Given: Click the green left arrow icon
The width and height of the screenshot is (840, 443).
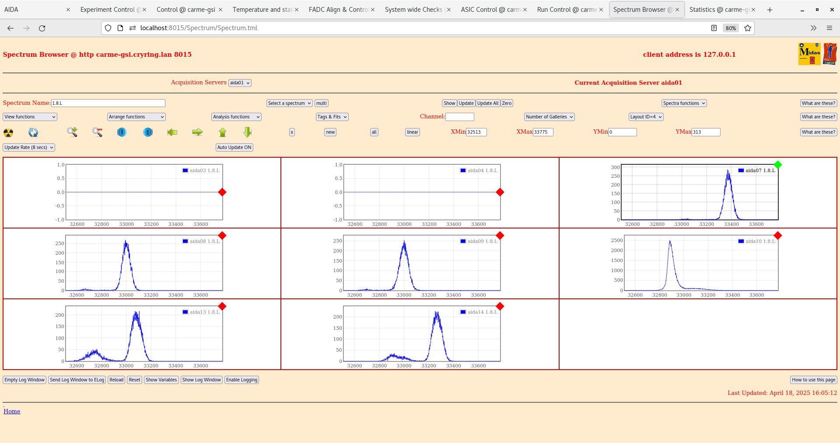Looking at the screenshot, I should [x=172, y=132].
